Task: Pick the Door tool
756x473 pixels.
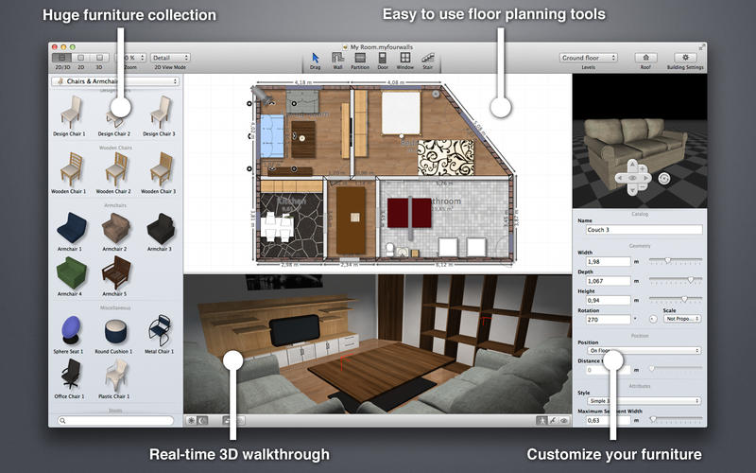Action: (382, 59)
